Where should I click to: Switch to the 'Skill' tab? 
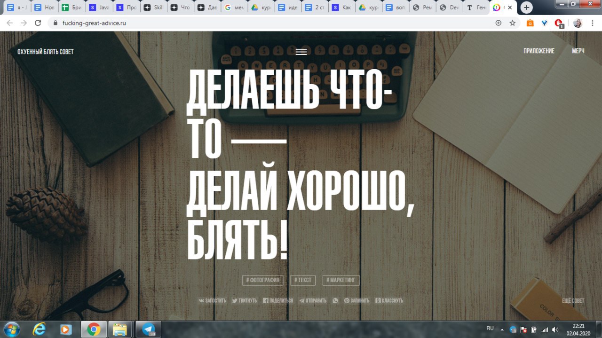(153, 8)
